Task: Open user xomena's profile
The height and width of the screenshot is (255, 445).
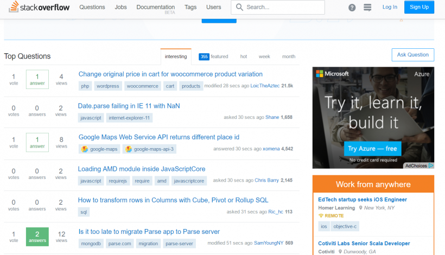Action: tap(271, 149)
